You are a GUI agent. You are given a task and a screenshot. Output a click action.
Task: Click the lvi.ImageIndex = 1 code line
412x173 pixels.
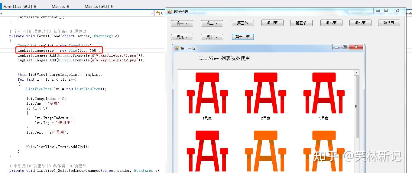pyautogui.click(x=55, y=118)
